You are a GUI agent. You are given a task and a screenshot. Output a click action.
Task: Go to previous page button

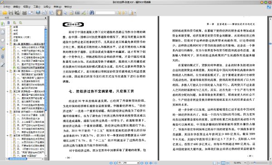115,163
